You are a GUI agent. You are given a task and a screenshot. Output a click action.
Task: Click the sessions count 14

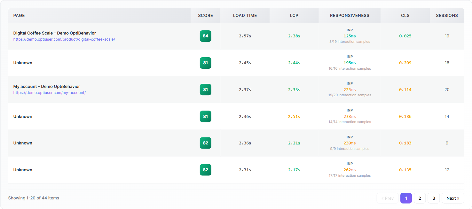(x=447, y=117)
